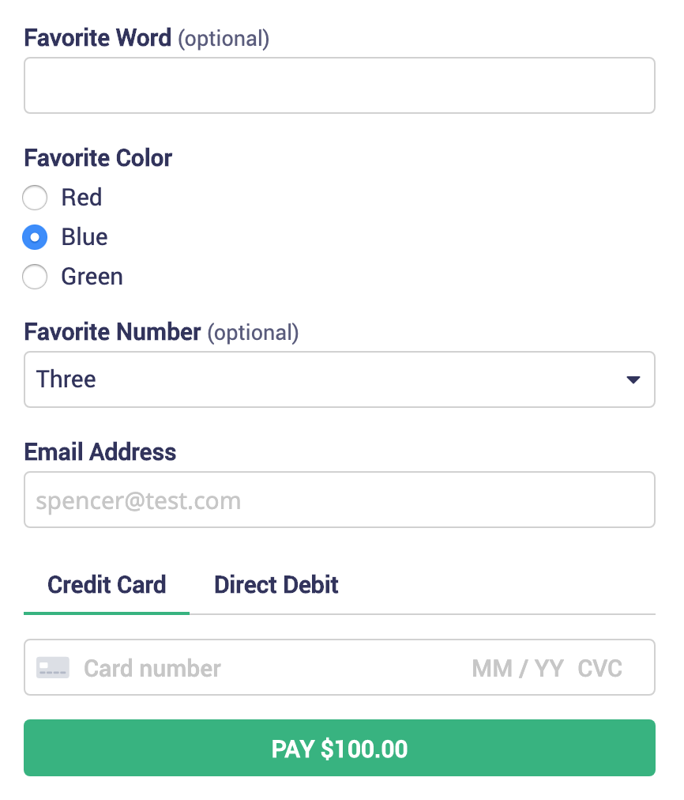Focus the Favorite Word text field
684x800 pixels.
(x=340, y=85)
